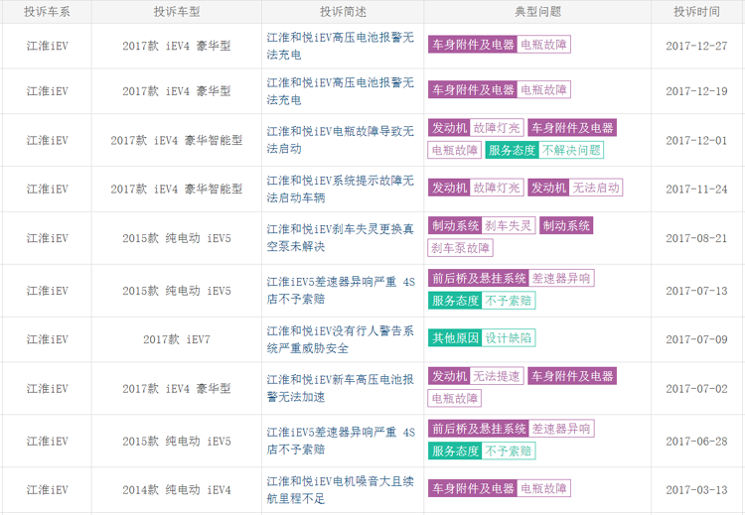Click the 故障灯亮 tag in the 2017-12-01 row
The image size is (745, 515).
(497, 128)
